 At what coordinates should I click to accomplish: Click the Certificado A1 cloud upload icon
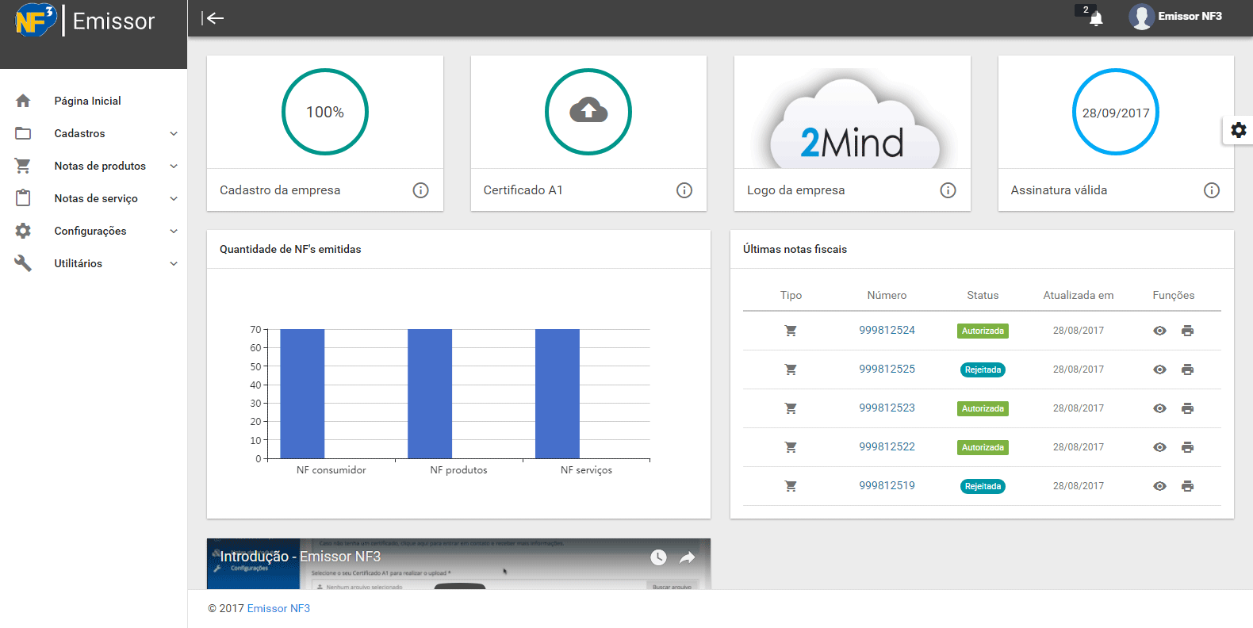click(x=588, y=111)
